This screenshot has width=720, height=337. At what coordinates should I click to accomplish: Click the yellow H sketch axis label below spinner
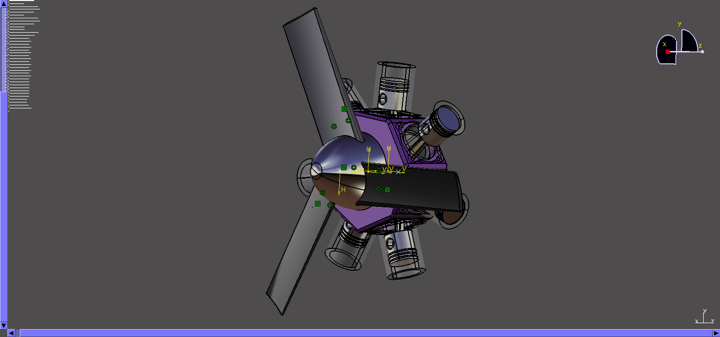pos(343,190)
